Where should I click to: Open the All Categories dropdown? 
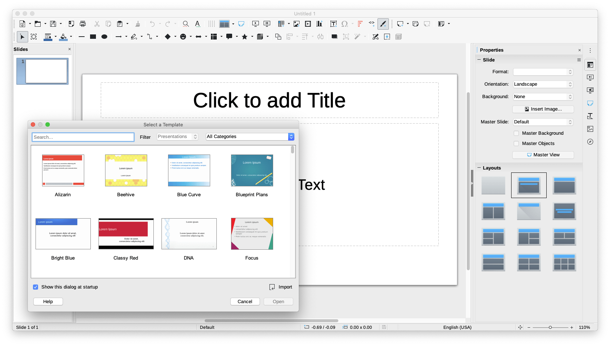250,137
